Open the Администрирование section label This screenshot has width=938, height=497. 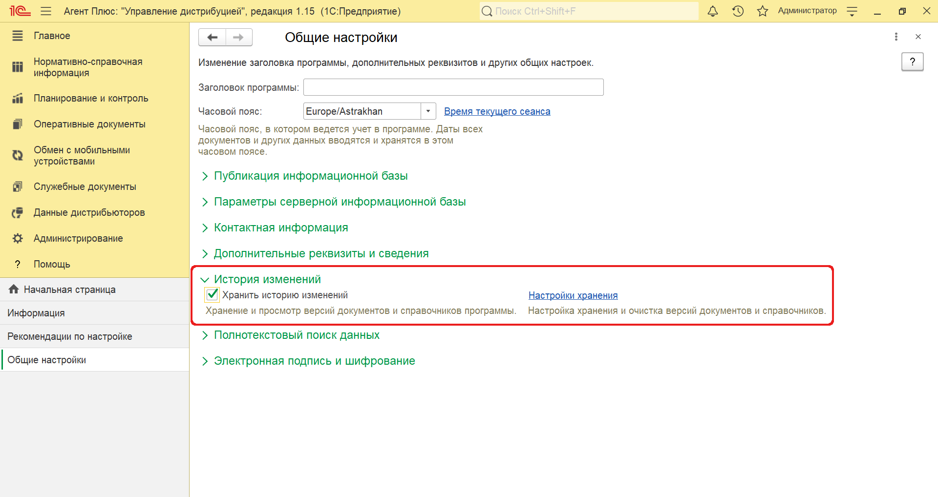point(78,238)
